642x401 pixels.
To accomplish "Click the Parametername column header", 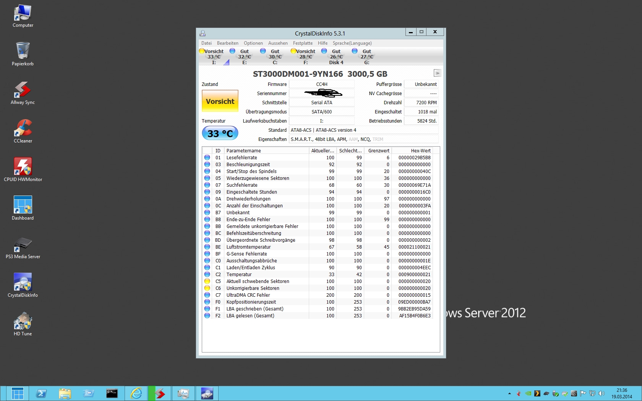I will click(x=267, y=150).
